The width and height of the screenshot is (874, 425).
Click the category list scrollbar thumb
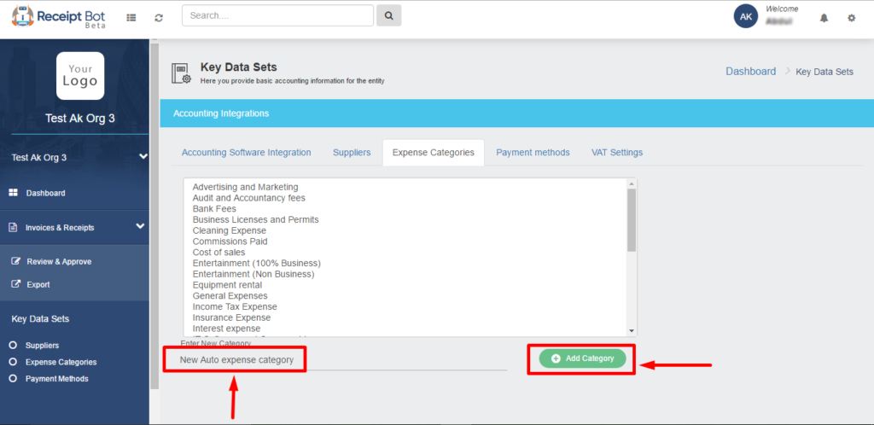[x=632, y=220]
